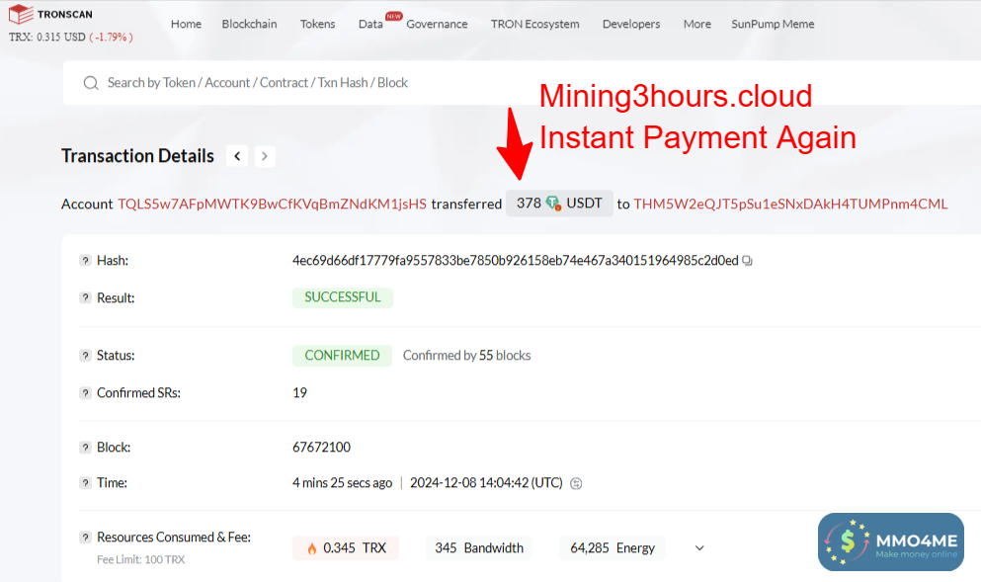
Task: Click the TRONSCAN logo
Action: coord(50,14)
